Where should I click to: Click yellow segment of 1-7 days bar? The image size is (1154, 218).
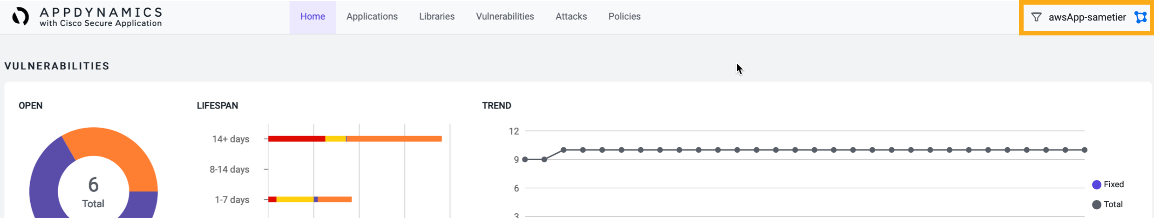tap(295, 199)
